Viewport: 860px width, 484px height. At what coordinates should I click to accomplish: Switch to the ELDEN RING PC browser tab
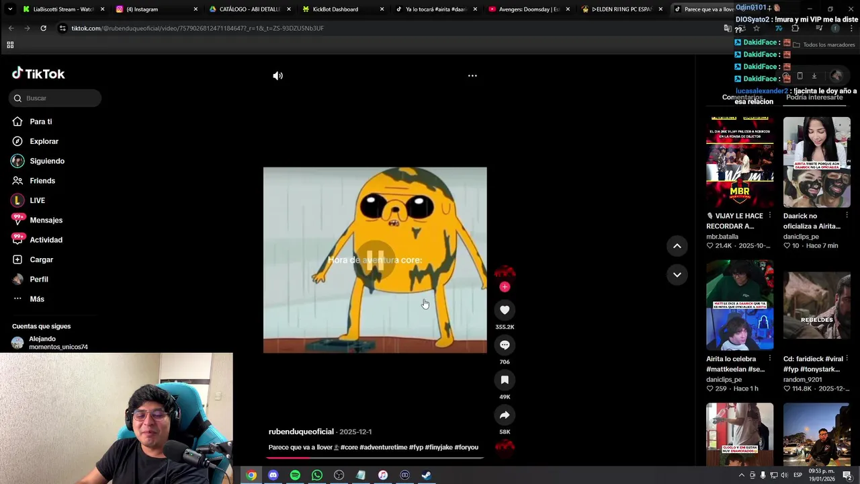[x=622, y=9]
